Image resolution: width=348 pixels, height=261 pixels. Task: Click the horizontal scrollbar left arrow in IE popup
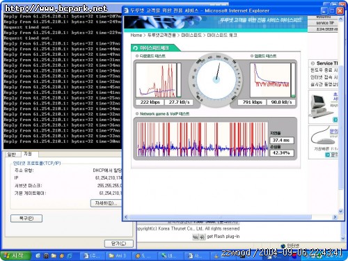pyautogui.click(x=126, y=217)
